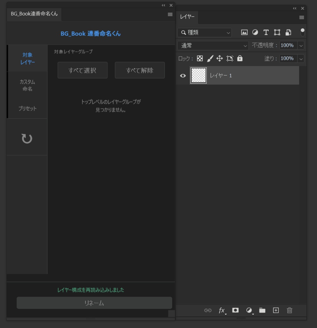Open the 種類 filter type dropdown
The width and height of the screenshot is (317, 328).
click(205, 32)
